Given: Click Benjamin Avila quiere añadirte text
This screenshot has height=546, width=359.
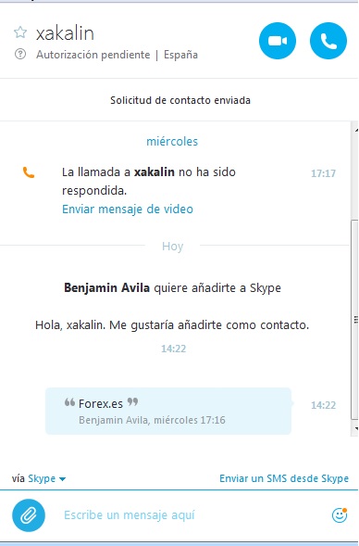Looking at the screenshot, I should click(172, 288).
